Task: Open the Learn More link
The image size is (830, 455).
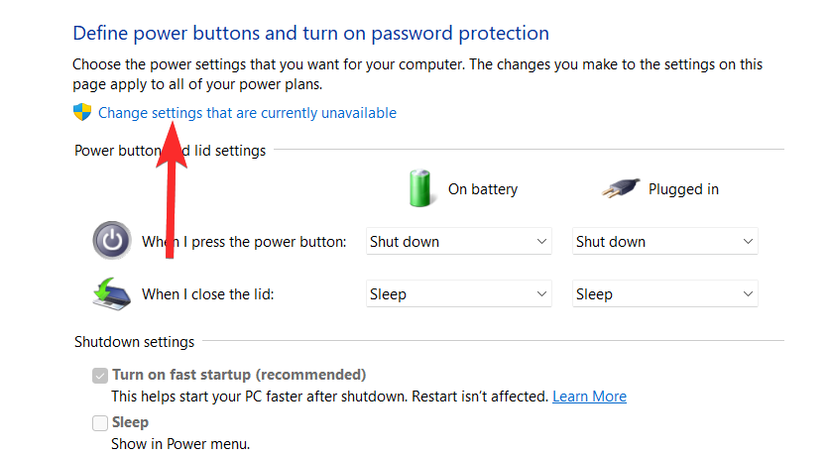Action: [589, 397]
